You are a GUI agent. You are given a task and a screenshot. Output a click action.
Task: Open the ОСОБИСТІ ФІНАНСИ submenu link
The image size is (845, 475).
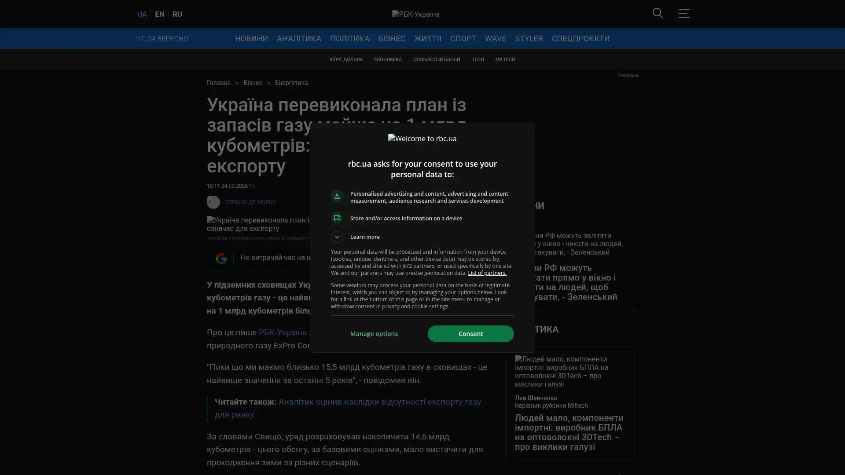(x=436, y=59)
